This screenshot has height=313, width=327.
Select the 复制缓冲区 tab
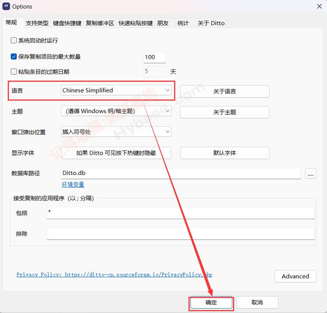(x=100, y=23)
